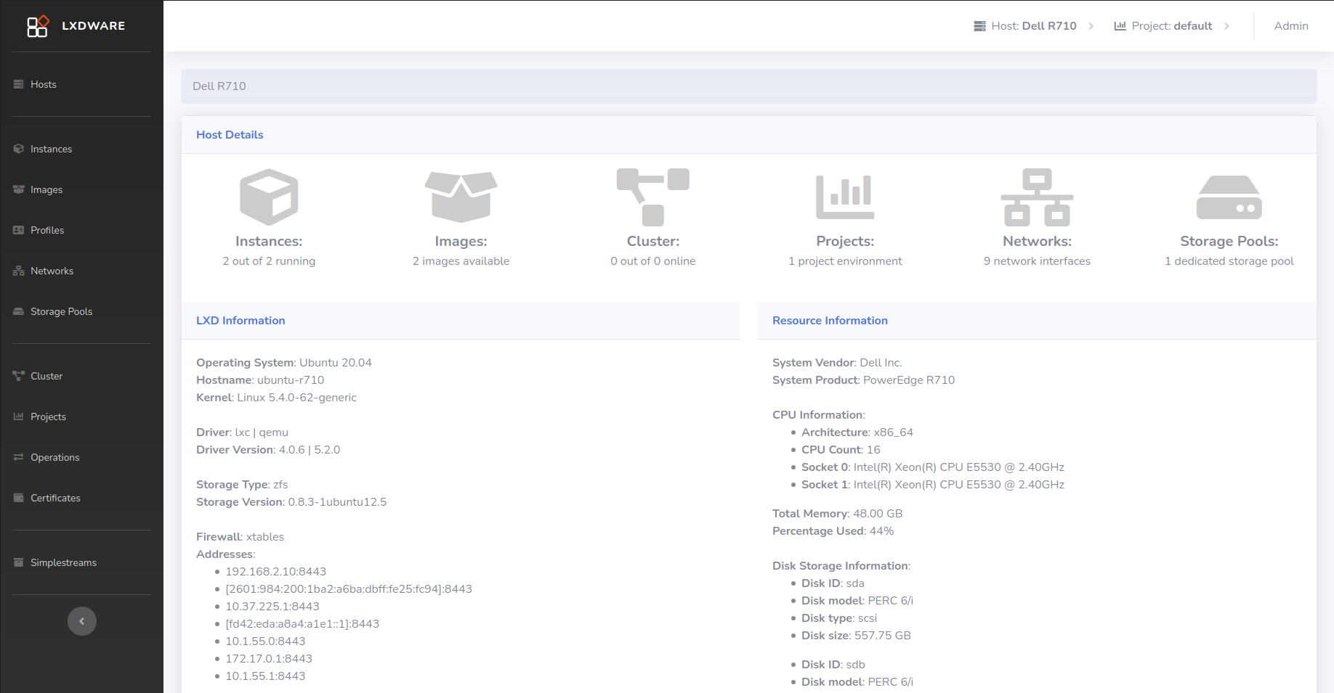Navigate to Networks via the sidebar

tap(52, 271)
